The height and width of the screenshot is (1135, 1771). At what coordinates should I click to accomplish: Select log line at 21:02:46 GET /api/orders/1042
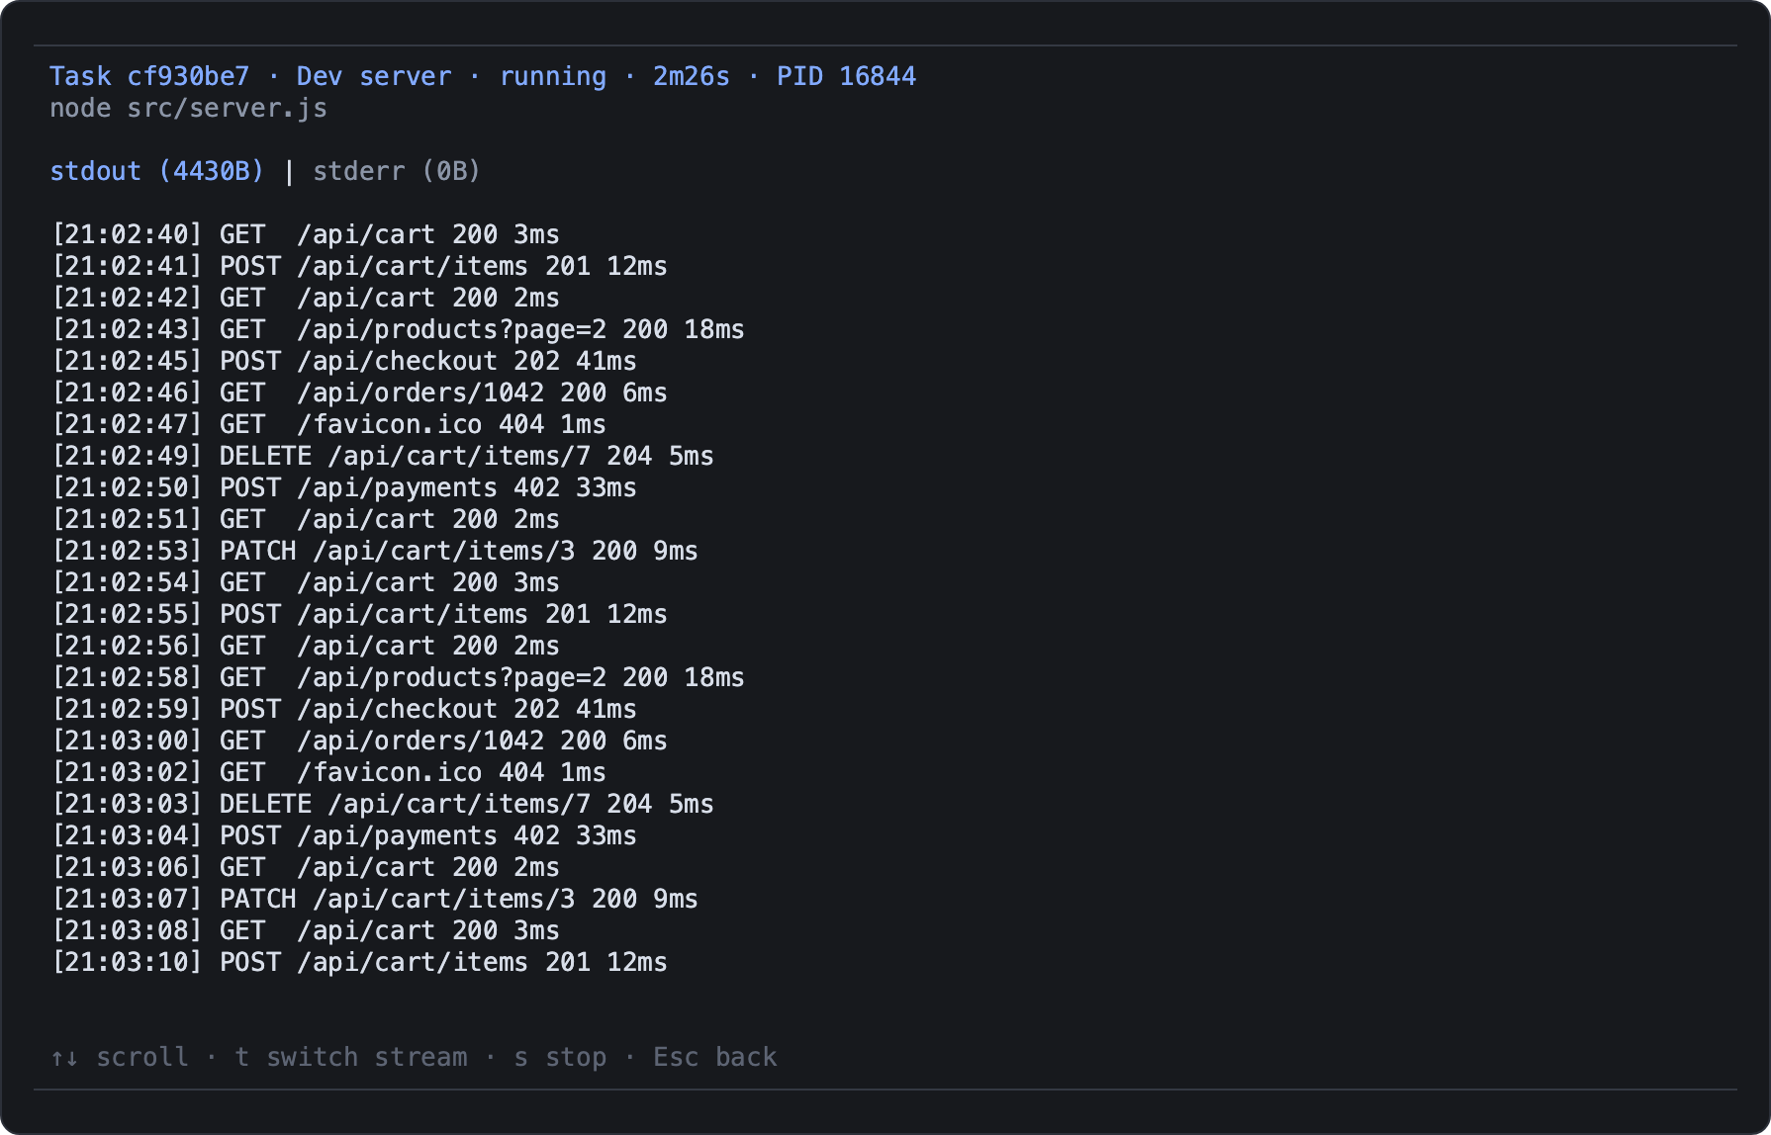(x=359, y=393)
